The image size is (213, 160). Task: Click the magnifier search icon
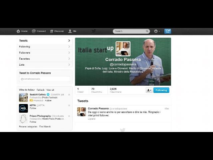pyautogui.click(x=147, y=31)
